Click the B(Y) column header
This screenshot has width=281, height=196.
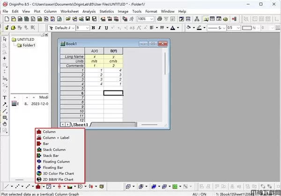[113, 50]
